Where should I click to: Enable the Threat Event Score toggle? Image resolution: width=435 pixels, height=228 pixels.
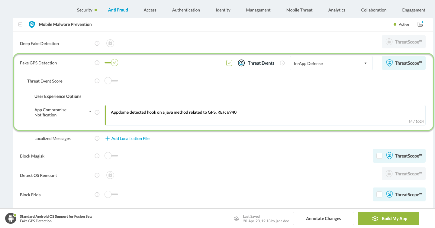click(111, 81)
